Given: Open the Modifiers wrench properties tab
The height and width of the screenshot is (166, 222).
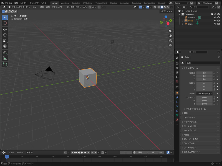Looking at the screenshot, I should (x=177, y=97).
